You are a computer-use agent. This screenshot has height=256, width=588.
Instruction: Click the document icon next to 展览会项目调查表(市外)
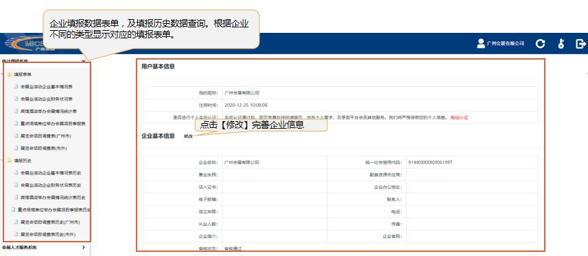(16, 149)
